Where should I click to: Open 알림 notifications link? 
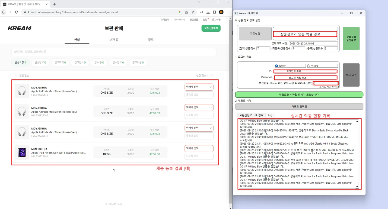pos(205,20)
